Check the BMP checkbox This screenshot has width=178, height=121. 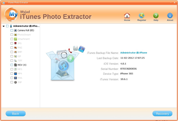(12, 52)
